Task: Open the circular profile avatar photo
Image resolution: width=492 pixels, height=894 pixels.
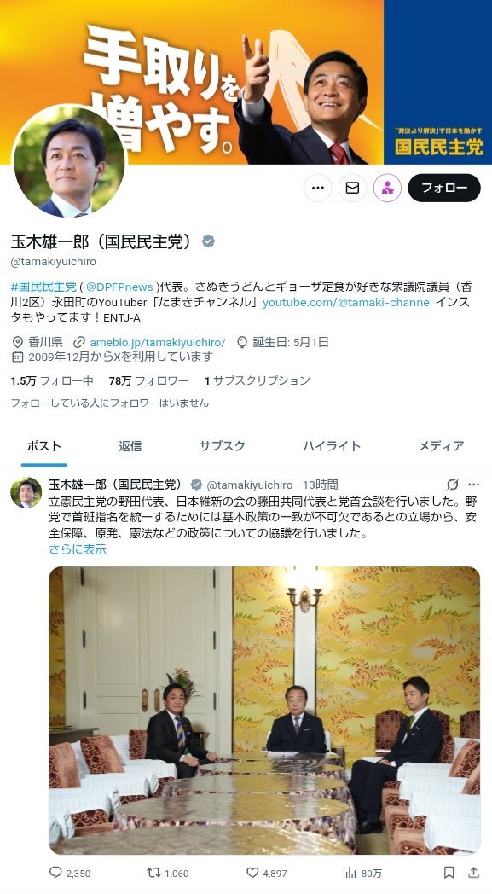Action: 68,161
